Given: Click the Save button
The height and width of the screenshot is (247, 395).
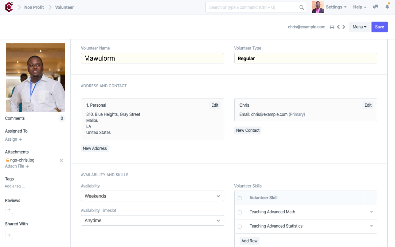Looking at the screenshot, I should point(379,27).
